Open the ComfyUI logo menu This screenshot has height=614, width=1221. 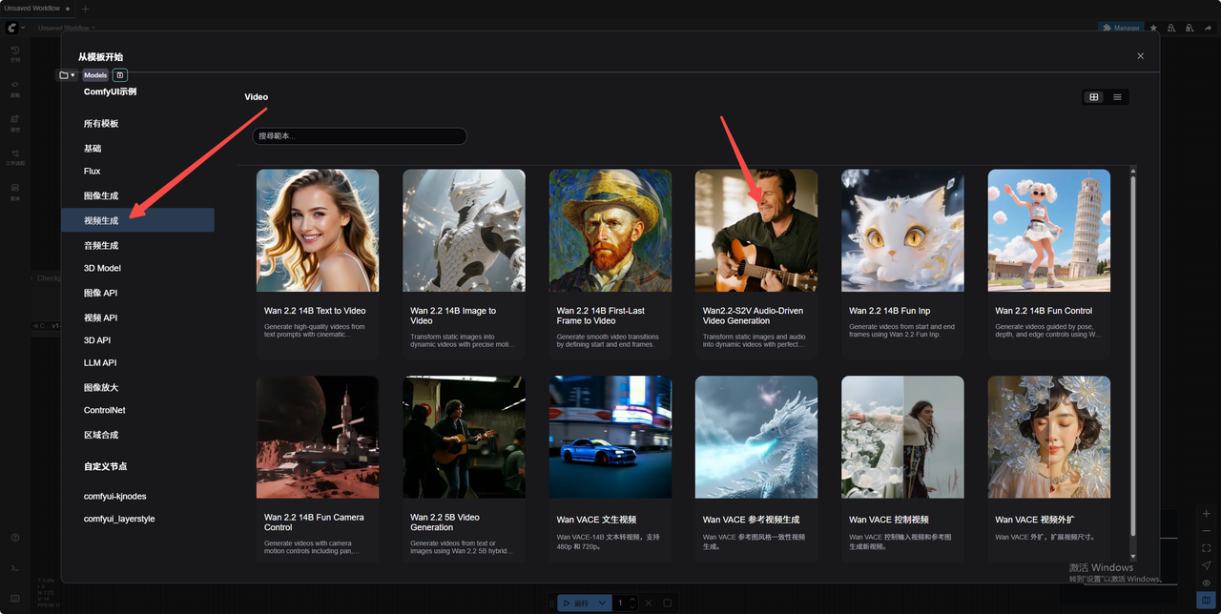(x=13, y=29)
